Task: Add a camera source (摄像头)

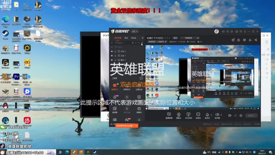Action: (178, 116)
